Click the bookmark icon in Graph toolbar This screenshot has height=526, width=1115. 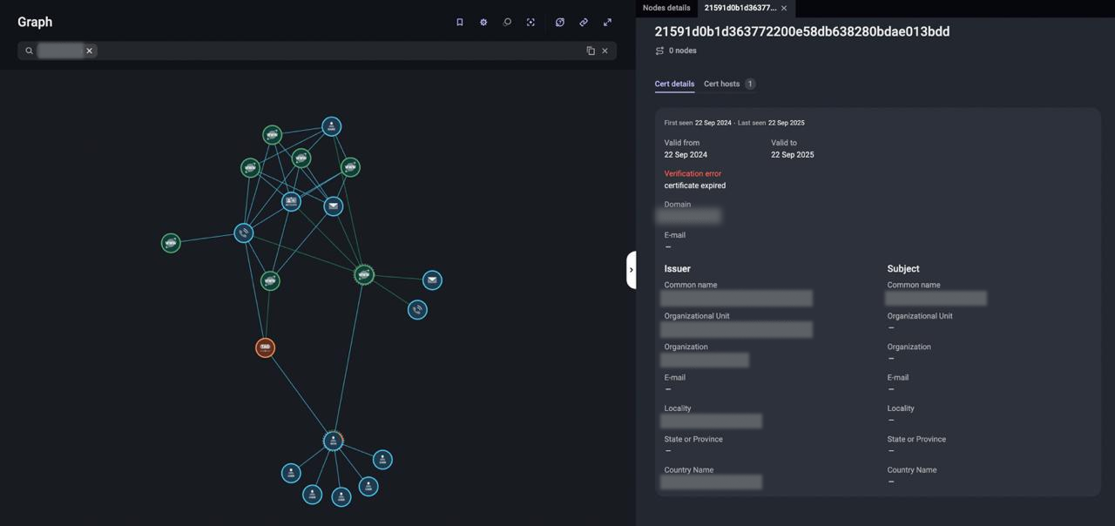460,23
